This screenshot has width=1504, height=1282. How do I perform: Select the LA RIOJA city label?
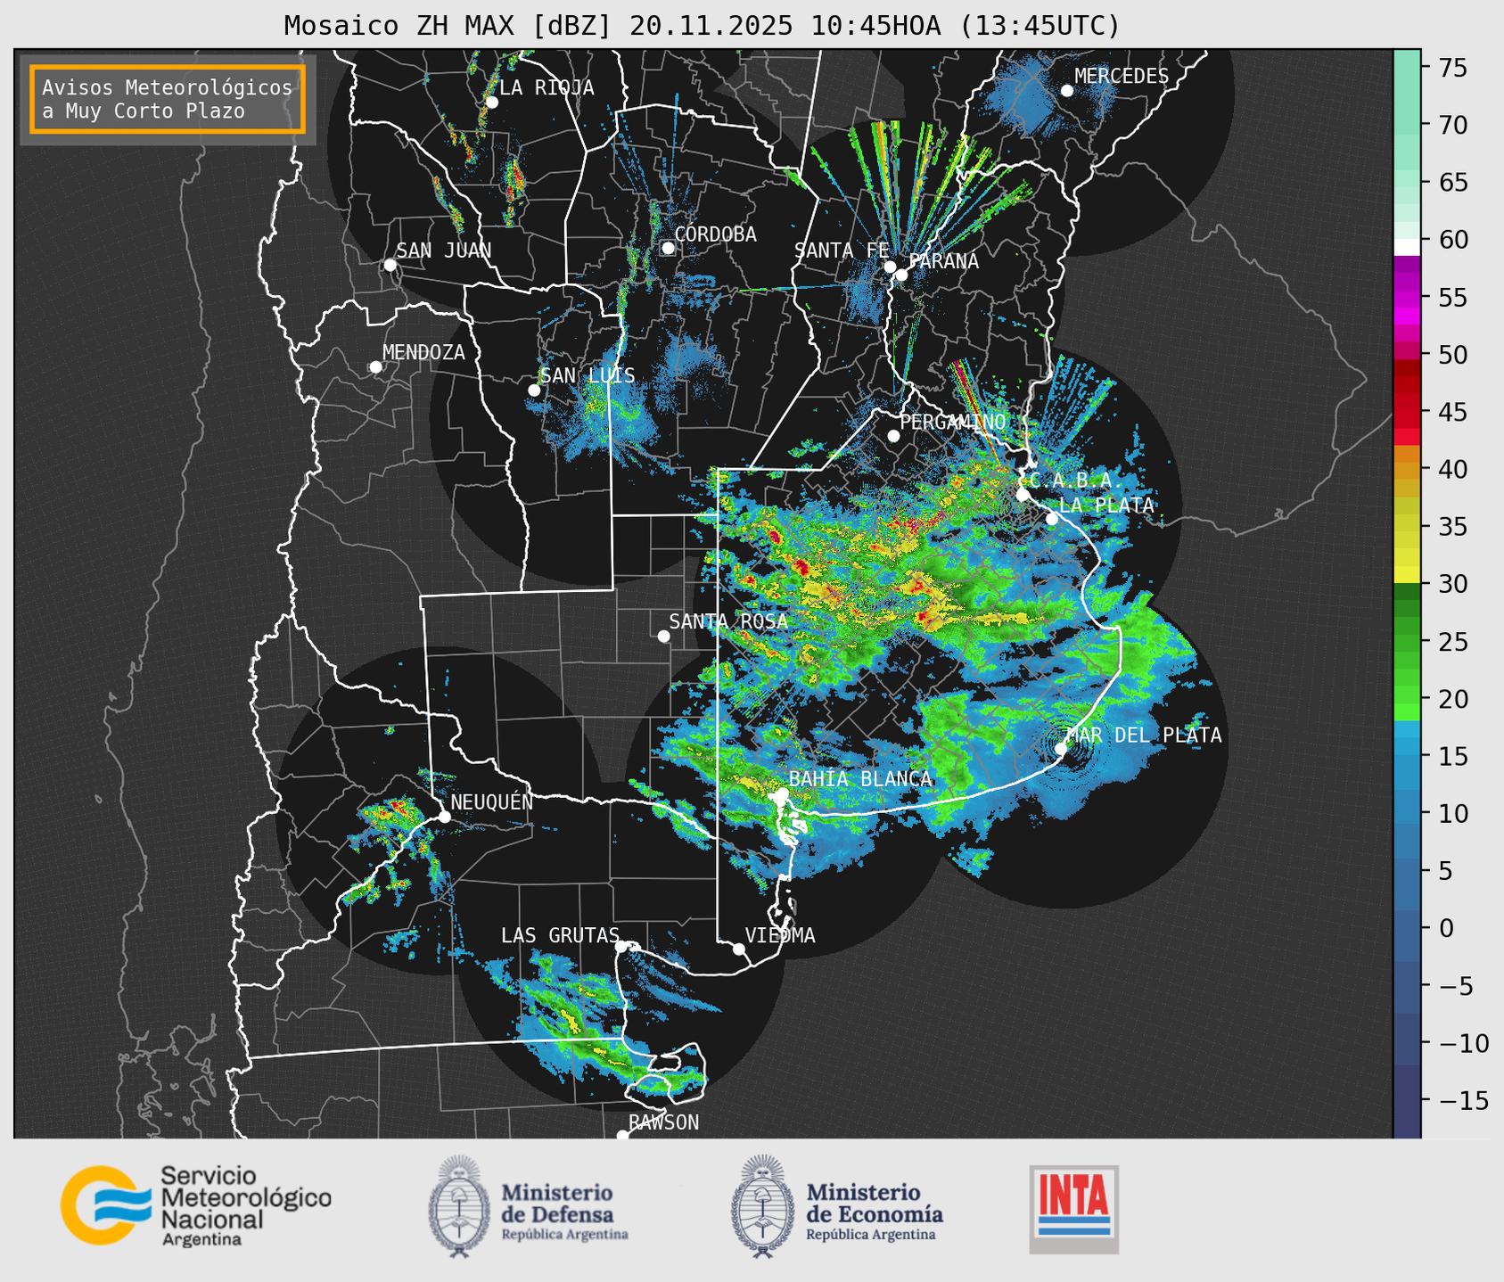pyautogui.click(x=547, y=87)
